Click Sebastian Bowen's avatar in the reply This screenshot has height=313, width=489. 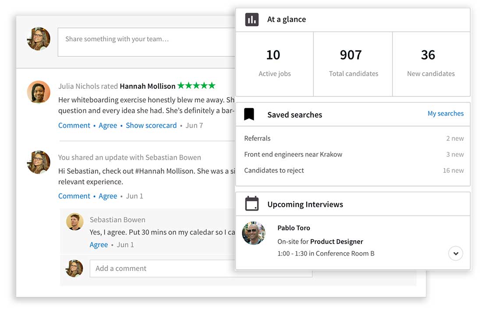(x=75, y=222)
